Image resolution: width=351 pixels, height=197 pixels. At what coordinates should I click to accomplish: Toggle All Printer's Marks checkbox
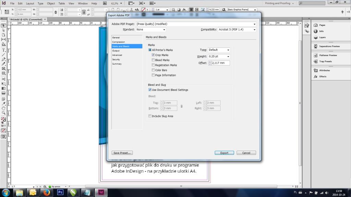pos(150,50)
